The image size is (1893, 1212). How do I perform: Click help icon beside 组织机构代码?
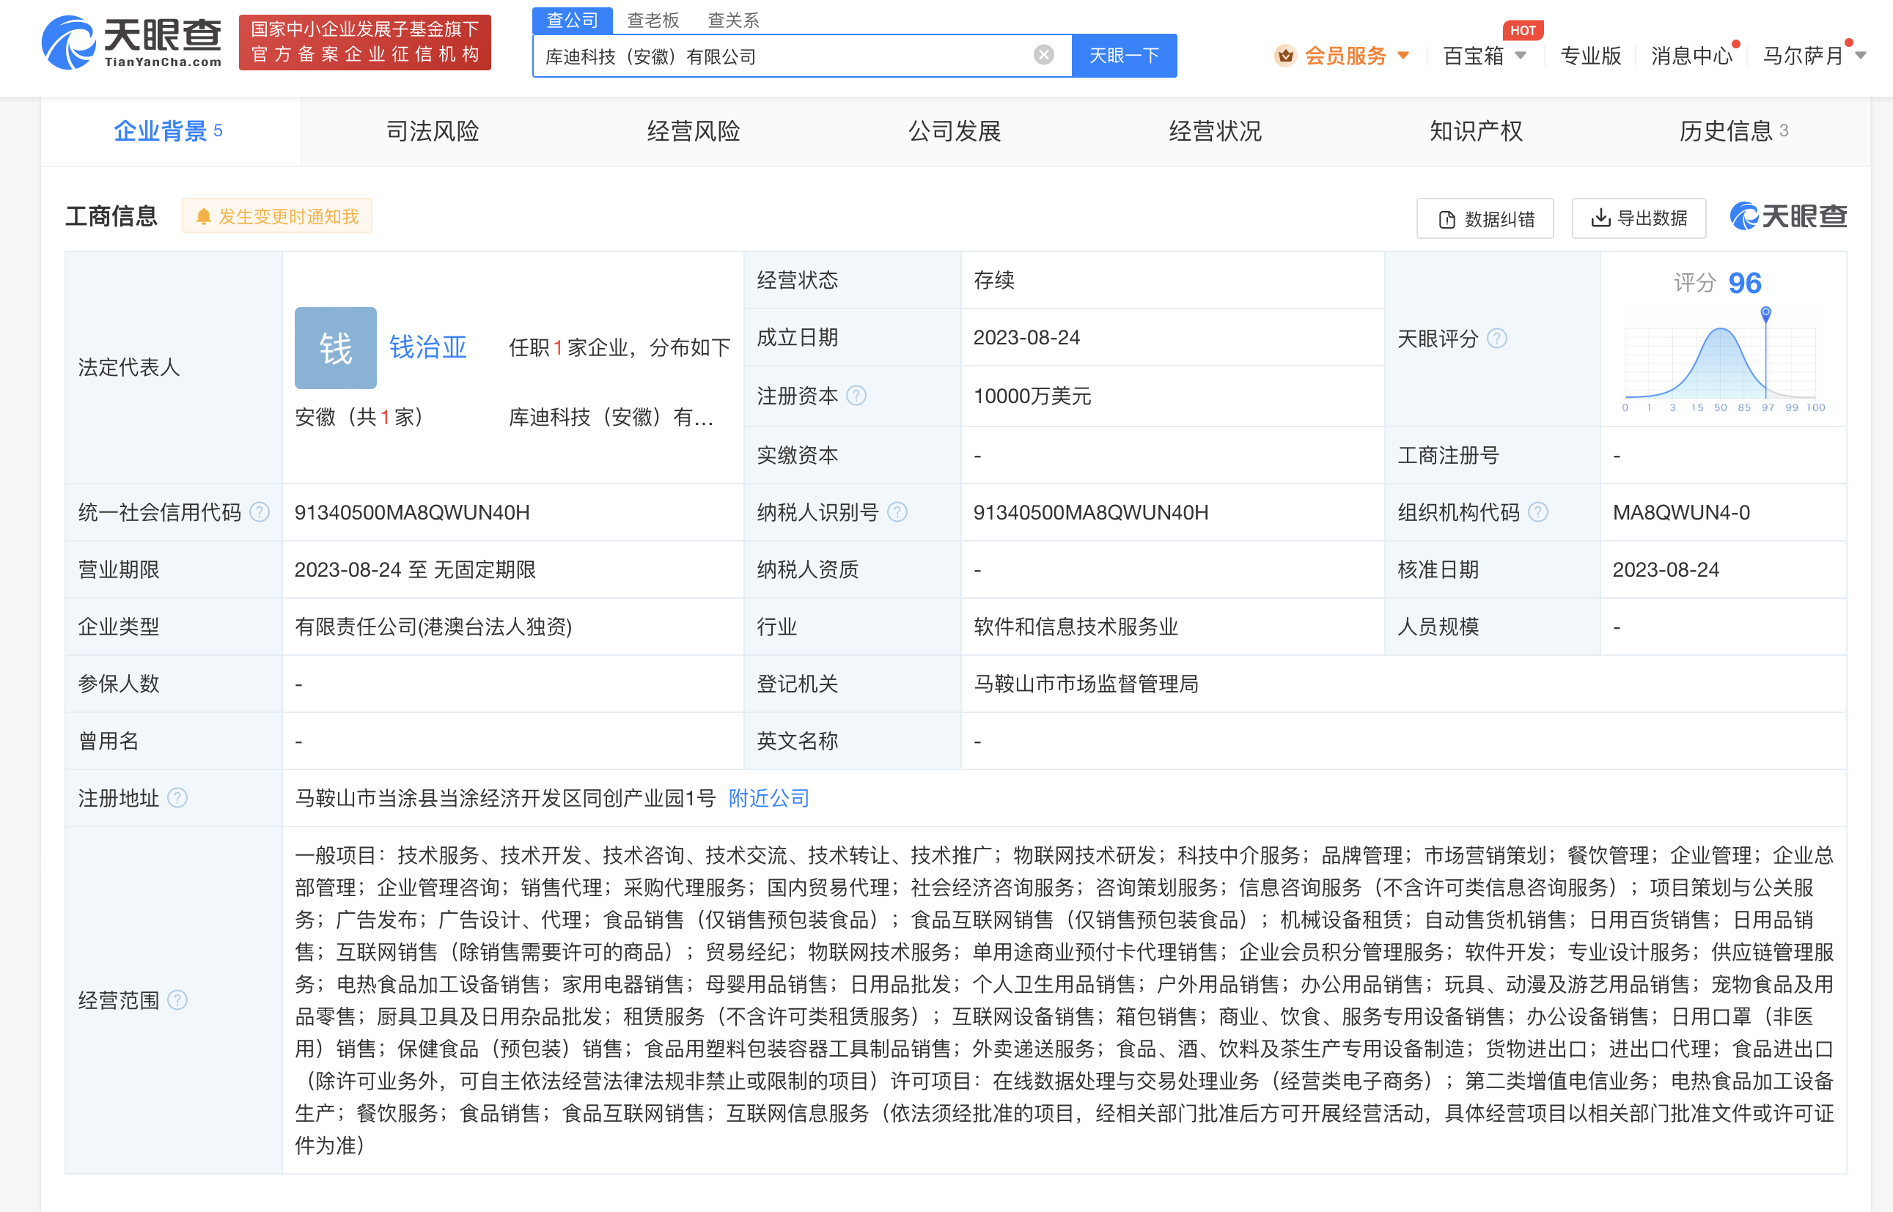pos(1538,512)
